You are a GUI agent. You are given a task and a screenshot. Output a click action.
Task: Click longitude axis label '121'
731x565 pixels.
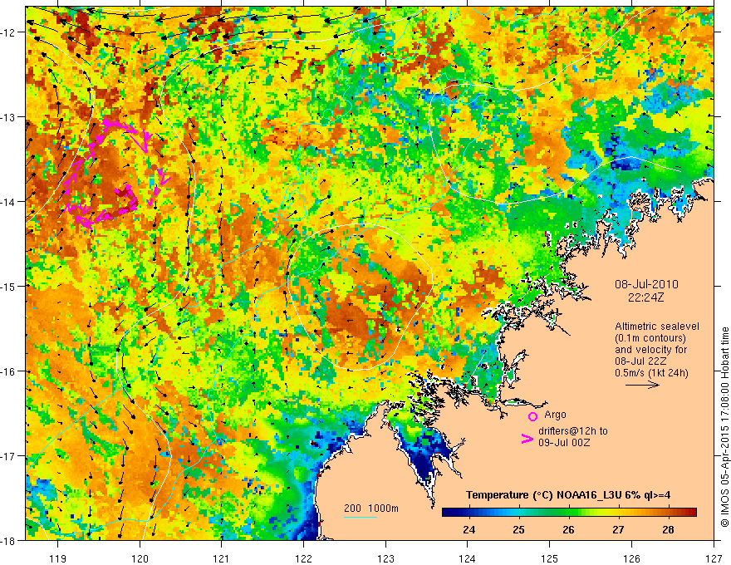(222, 558)
